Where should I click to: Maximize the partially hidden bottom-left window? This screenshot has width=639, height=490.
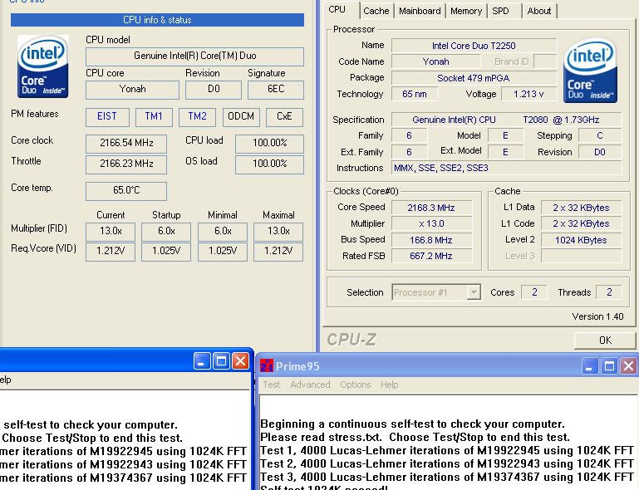point(221,360)
